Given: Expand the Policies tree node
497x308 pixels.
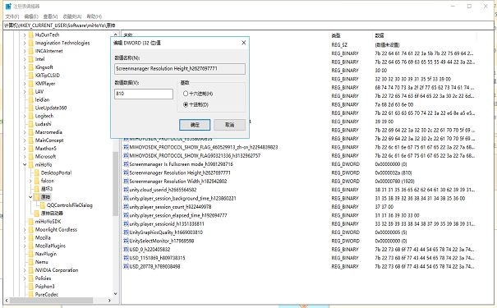Looking at the screenshot, I should point(25,278).
